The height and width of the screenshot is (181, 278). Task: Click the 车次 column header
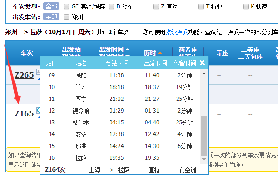coord(26,53)
